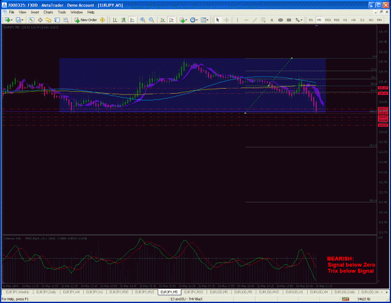Open the New Chart toolbar icon
This screenshot has height=303, width=391.
[x=8, y=20]
